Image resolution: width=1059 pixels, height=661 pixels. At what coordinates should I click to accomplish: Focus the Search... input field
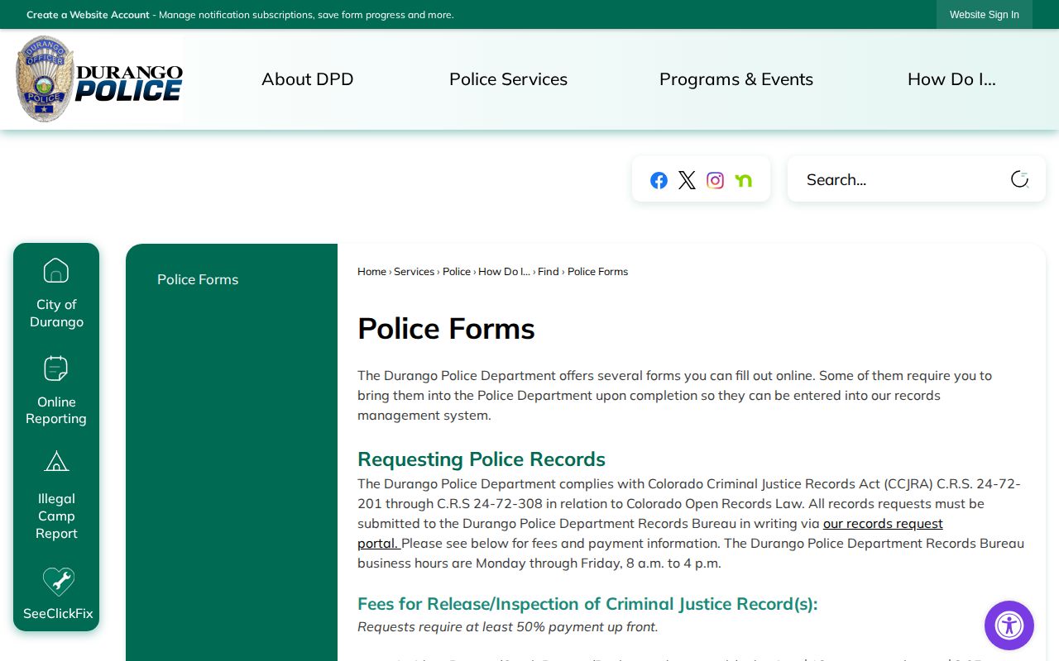[902, 179]
